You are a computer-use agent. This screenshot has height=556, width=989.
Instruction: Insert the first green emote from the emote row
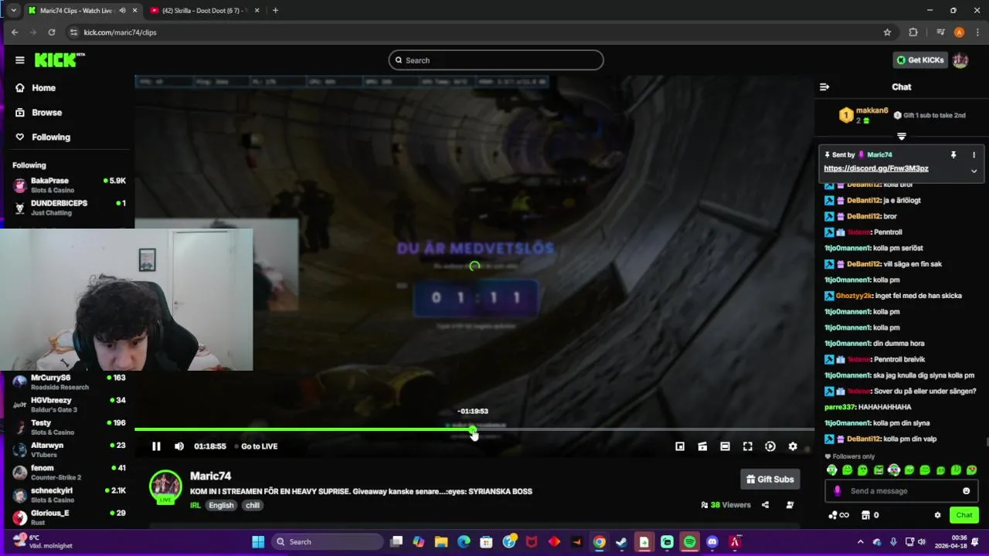coord(831,470)
